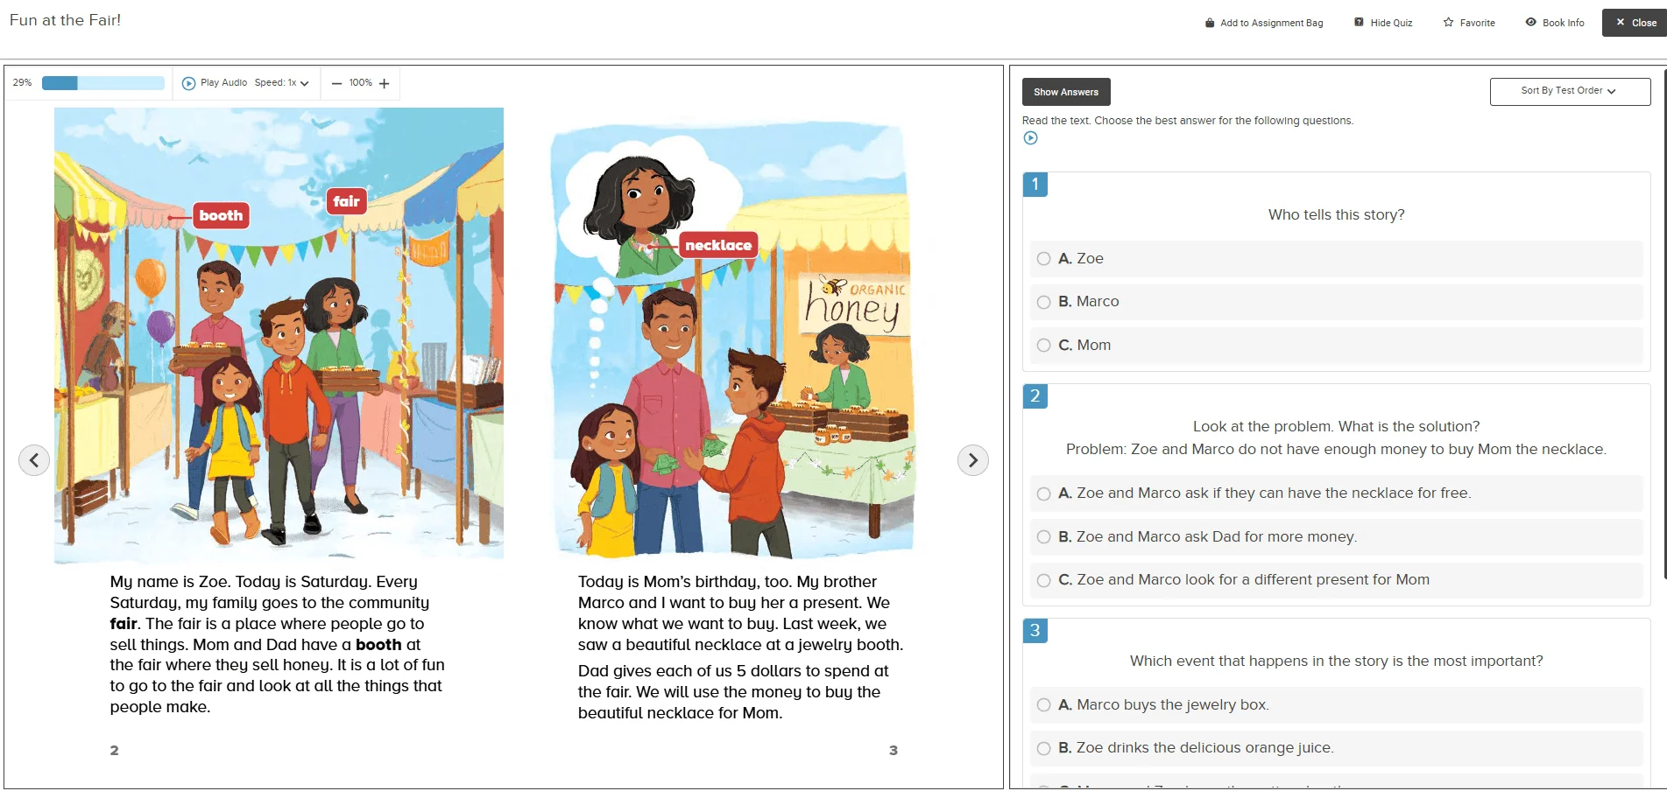Click the page 3 illustration
This screenshot has height=791, width=1667.
[x=731, y=339]
